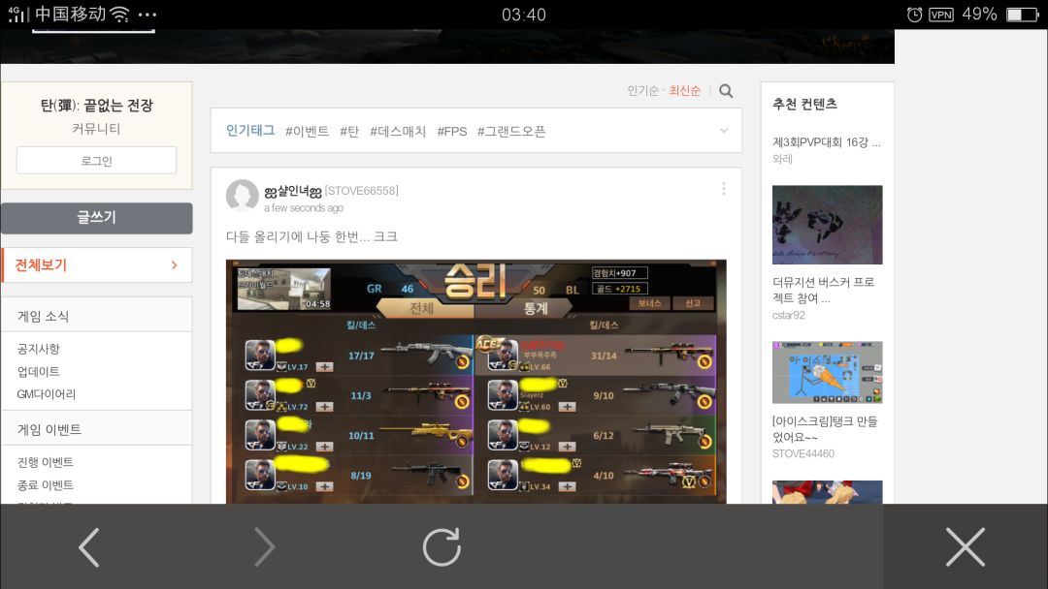Image resolution: width=1048 pixels, height=589 pixels.
Task: Open [아이스크림]탱크 만들었어요 link
Action: (x=825, y=429)
